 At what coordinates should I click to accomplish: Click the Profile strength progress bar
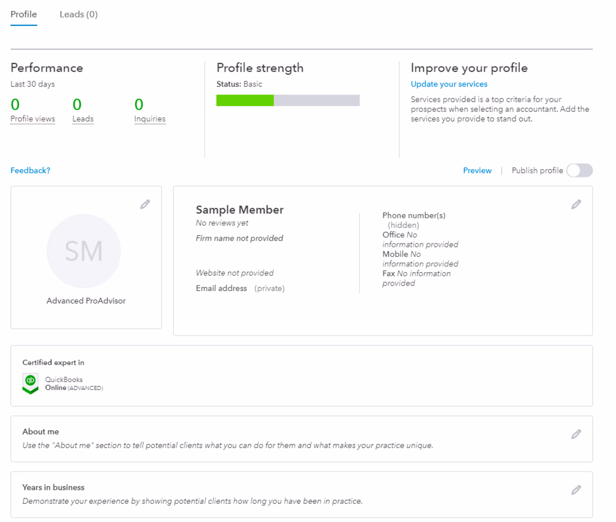pyautogui.click(x=288, y=100)
